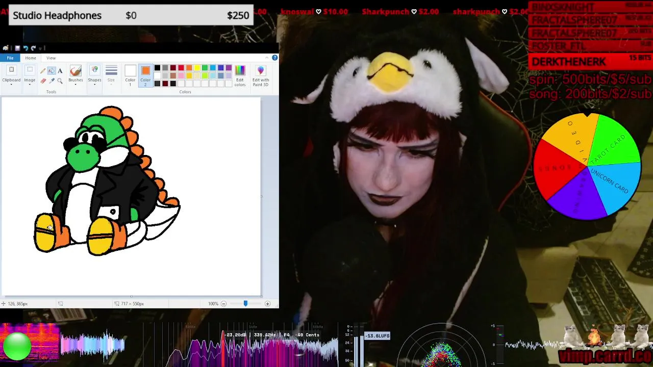Viewport: 653px width, 367px height.
Task: Switch to the Home ribbon tab
Action: 31,58
